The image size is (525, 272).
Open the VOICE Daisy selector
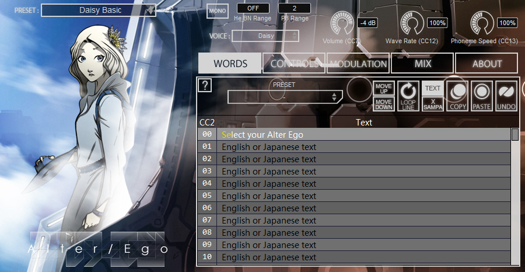265,36
